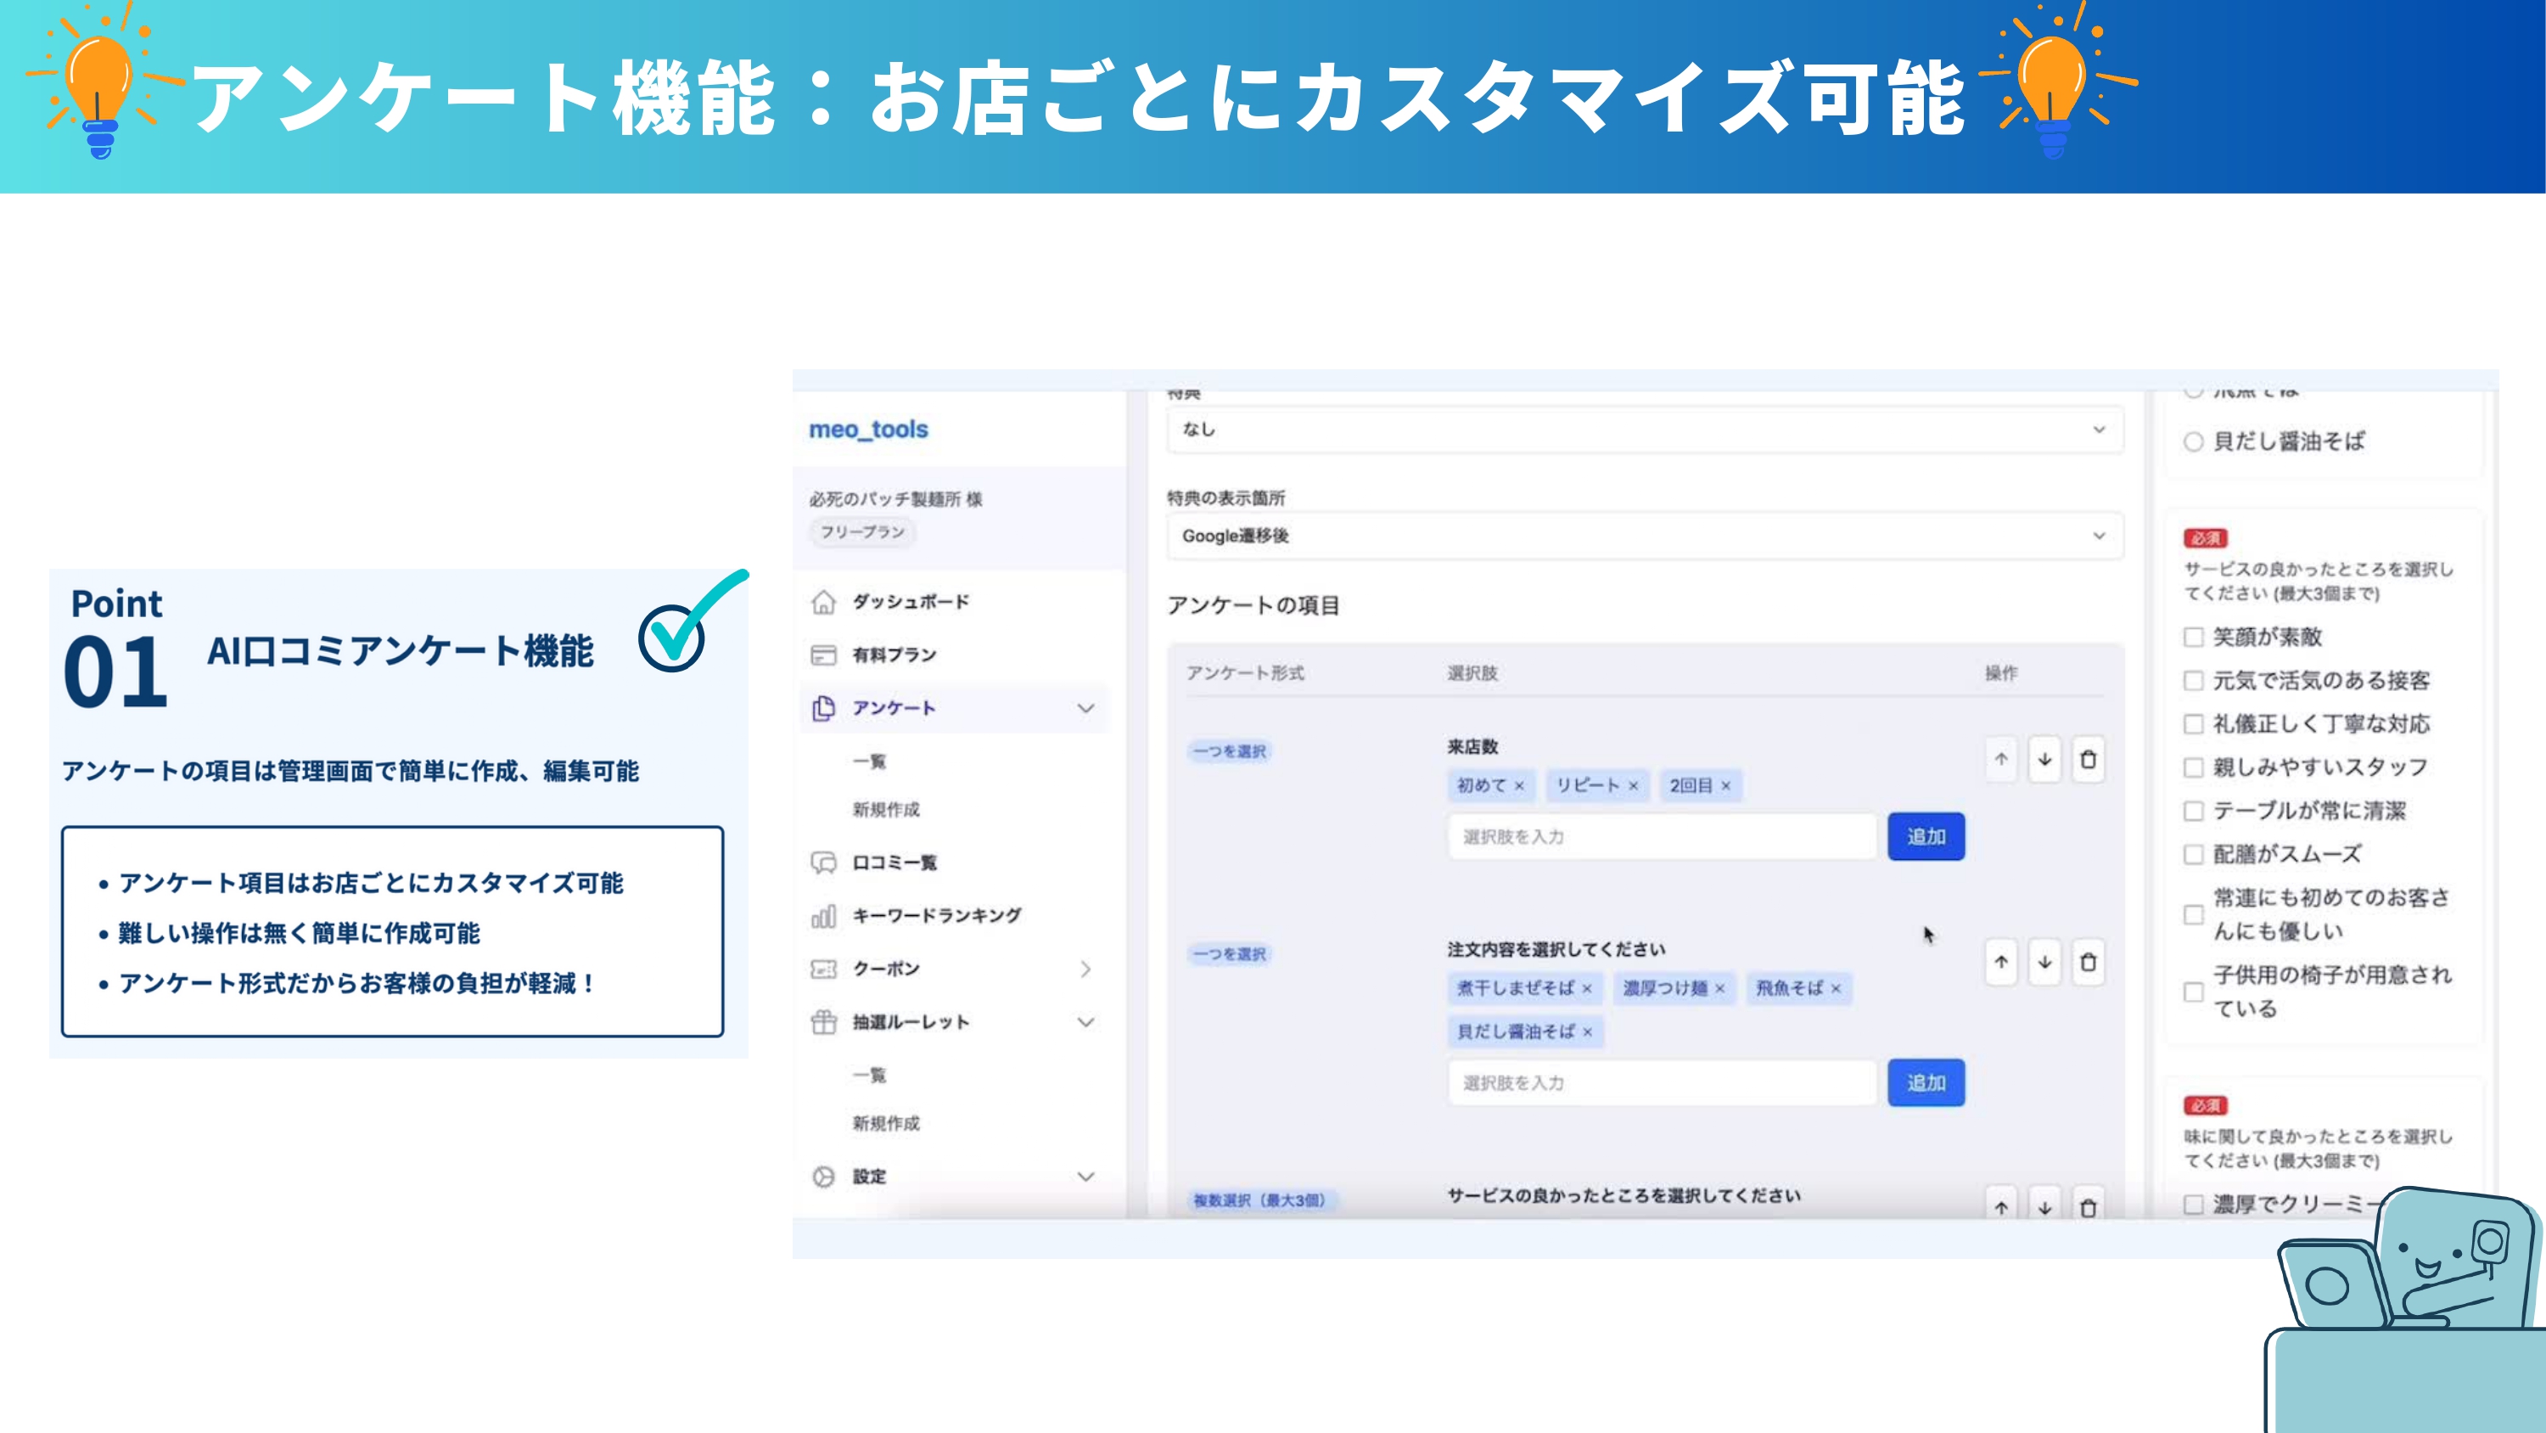Screen dimensions: 2546x1433
Task: Click the meo_tools logo link
Action: pos(869,430)
